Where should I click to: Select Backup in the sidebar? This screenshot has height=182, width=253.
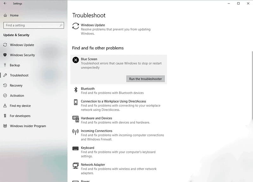tap(15, 65)
